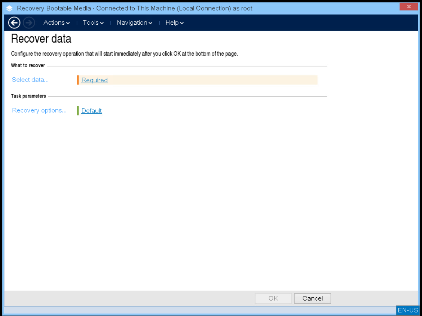422x316 pixels.
Task: Open the Navigation menu
Action: tap(132, 23)
